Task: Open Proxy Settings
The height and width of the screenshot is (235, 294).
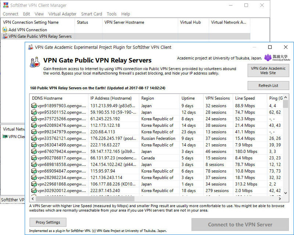Action: point(48,222)
